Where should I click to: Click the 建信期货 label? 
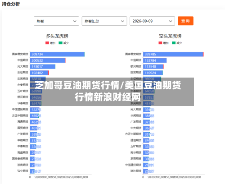pyautogui.click(x=136, y=140)
